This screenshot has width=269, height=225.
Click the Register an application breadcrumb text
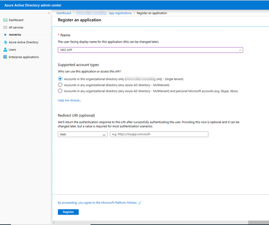pos(152,13)
